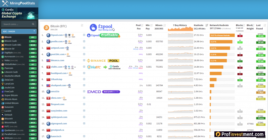Click the f2pool dolphin logo
The width and height of the screenshot is (268, 140).
point(93,27)
